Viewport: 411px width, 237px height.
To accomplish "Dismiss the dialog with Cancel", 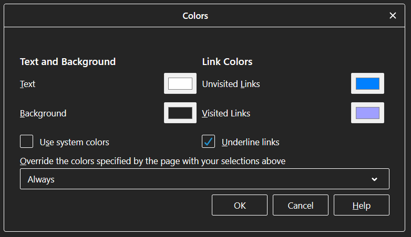I will pyautogui.click(x=301, y=205).
